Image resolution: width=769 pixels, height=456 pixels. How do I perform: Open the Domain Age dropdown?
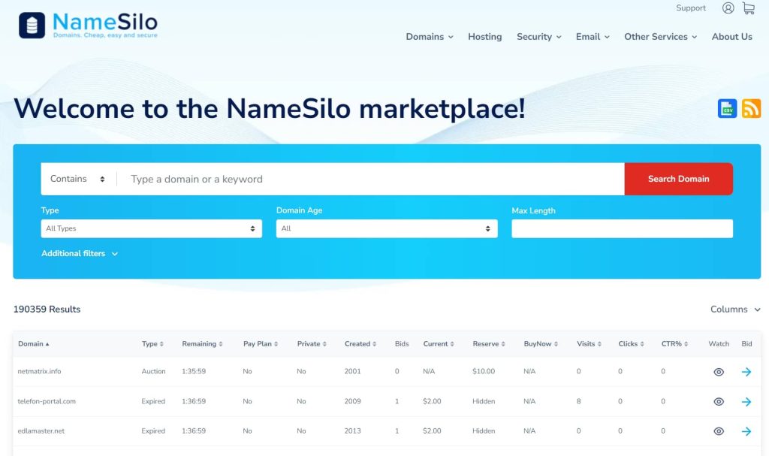tap(386, 228)
